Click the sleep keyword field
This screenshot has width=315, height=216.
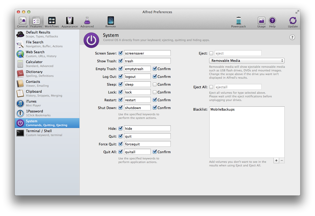click(137, 84)
